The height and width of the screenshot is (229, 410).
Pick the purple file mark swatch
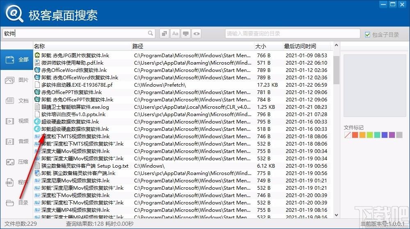pyautogui.click(x=392, y=135)
